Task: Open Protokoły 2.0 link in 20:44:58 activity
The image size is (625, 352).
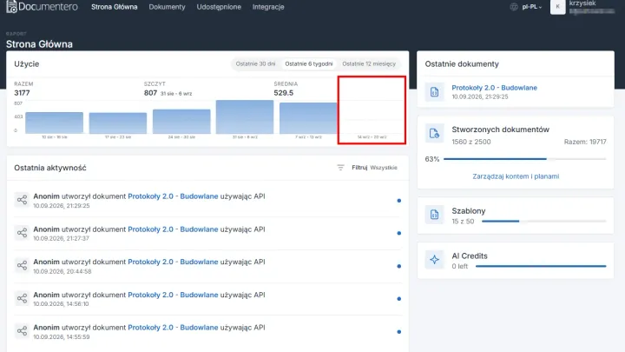Action: click(173, 262)
